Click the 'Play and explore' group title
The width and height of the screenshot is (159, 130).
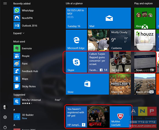pos(143,3)
